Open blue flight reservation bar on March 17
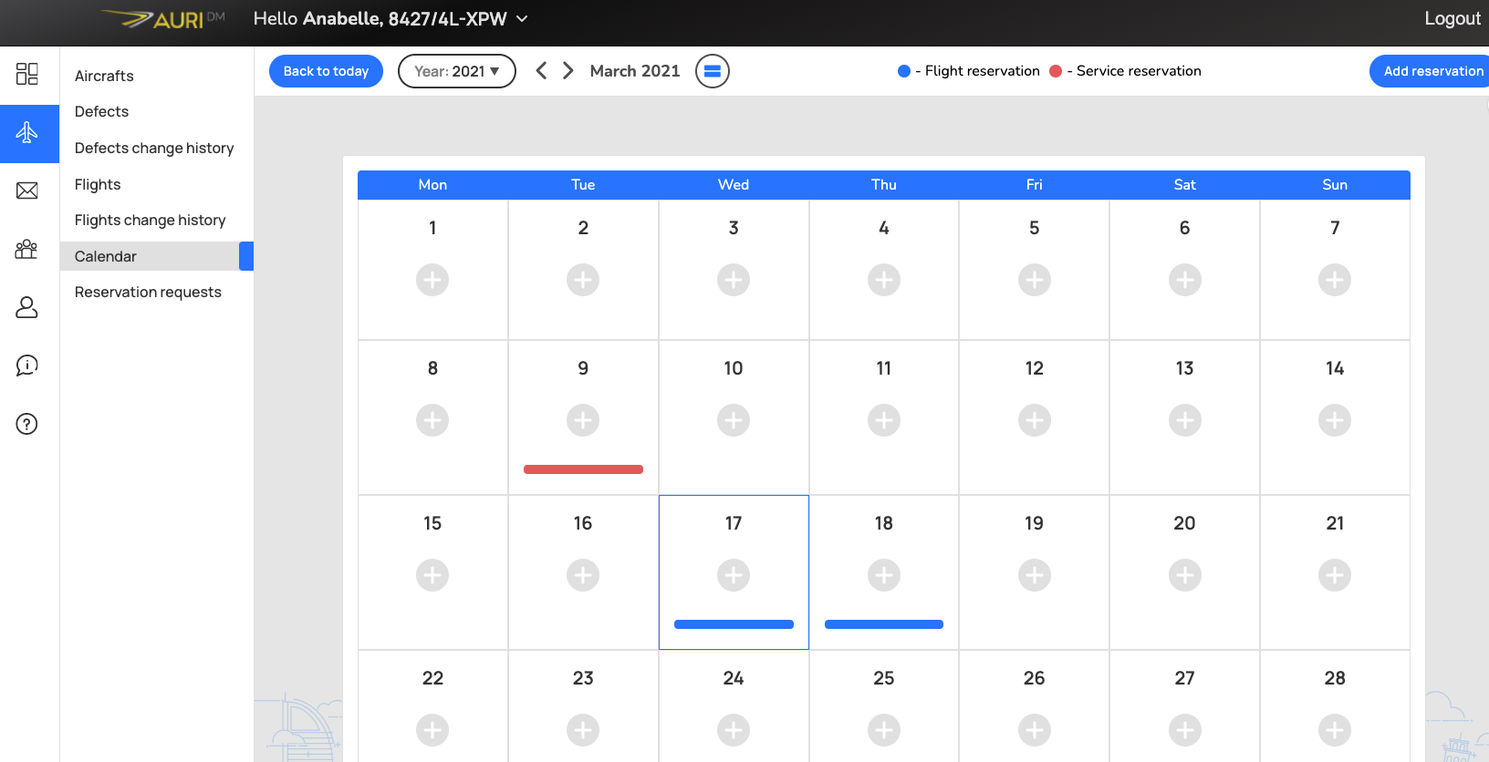1489x762 pixels. pos(734,624)
